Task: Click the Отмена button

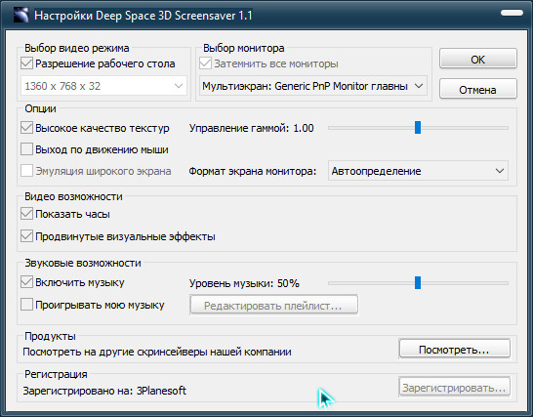Action: click(x=478, y=90)
